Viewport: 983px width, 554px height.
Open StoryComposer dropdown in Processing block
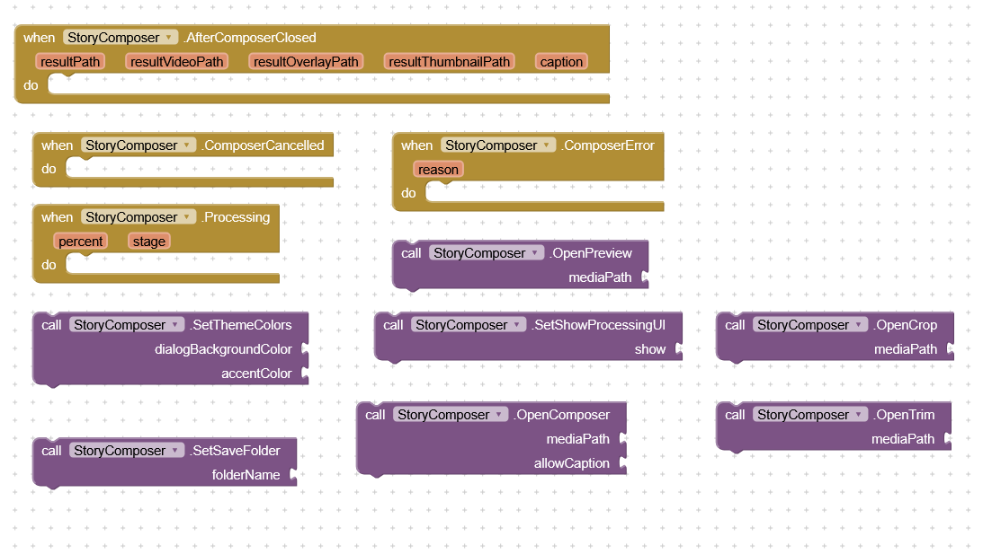click(x=139, y=217)
